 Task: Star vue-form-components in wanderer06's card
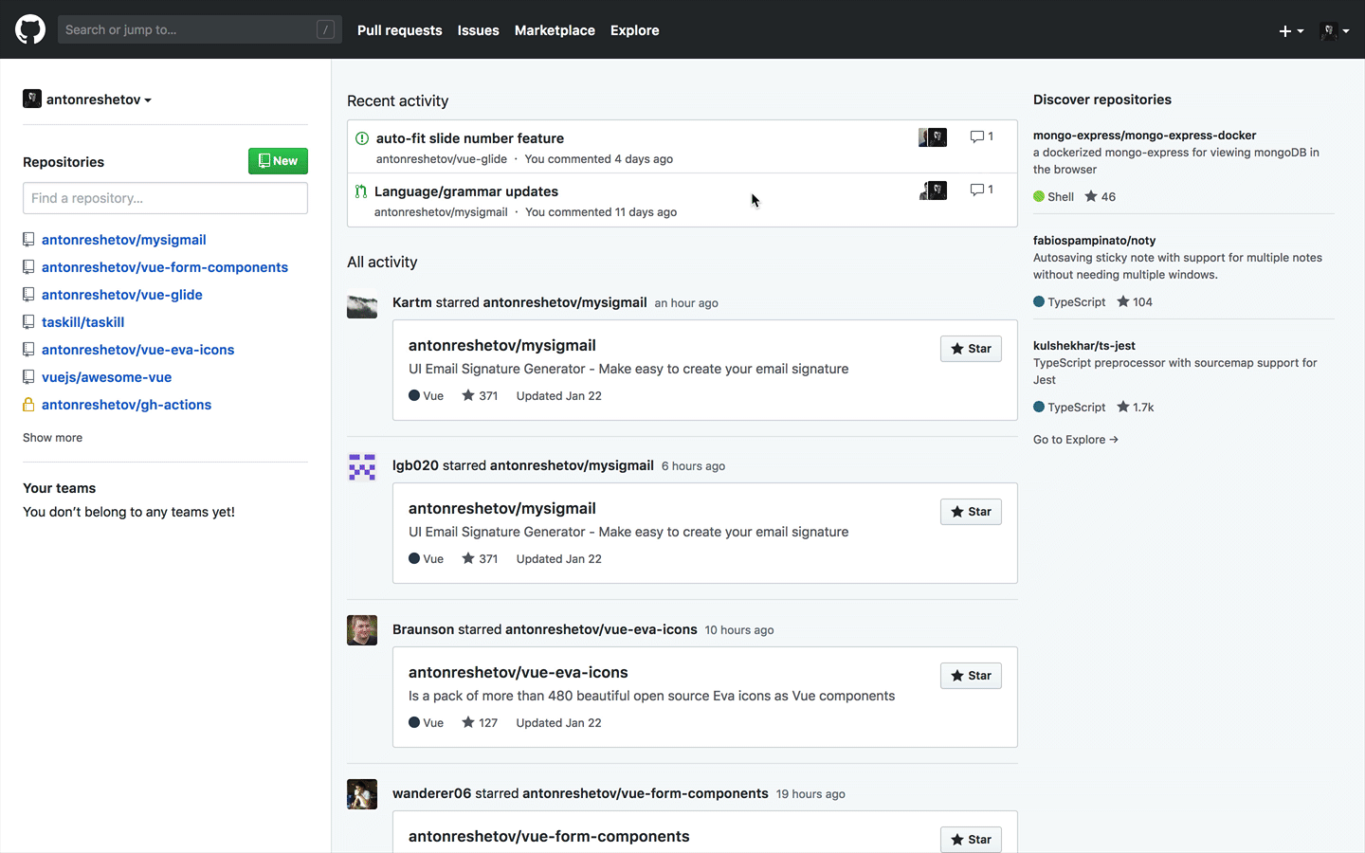971,839
